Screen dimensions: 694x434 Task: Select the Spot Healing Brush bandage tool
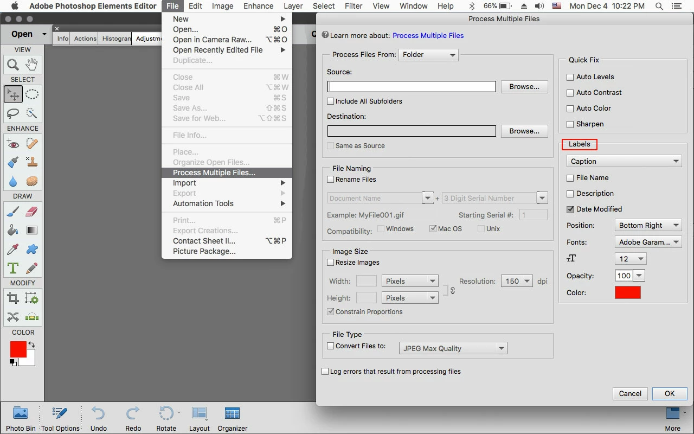[x=32, y=144]
